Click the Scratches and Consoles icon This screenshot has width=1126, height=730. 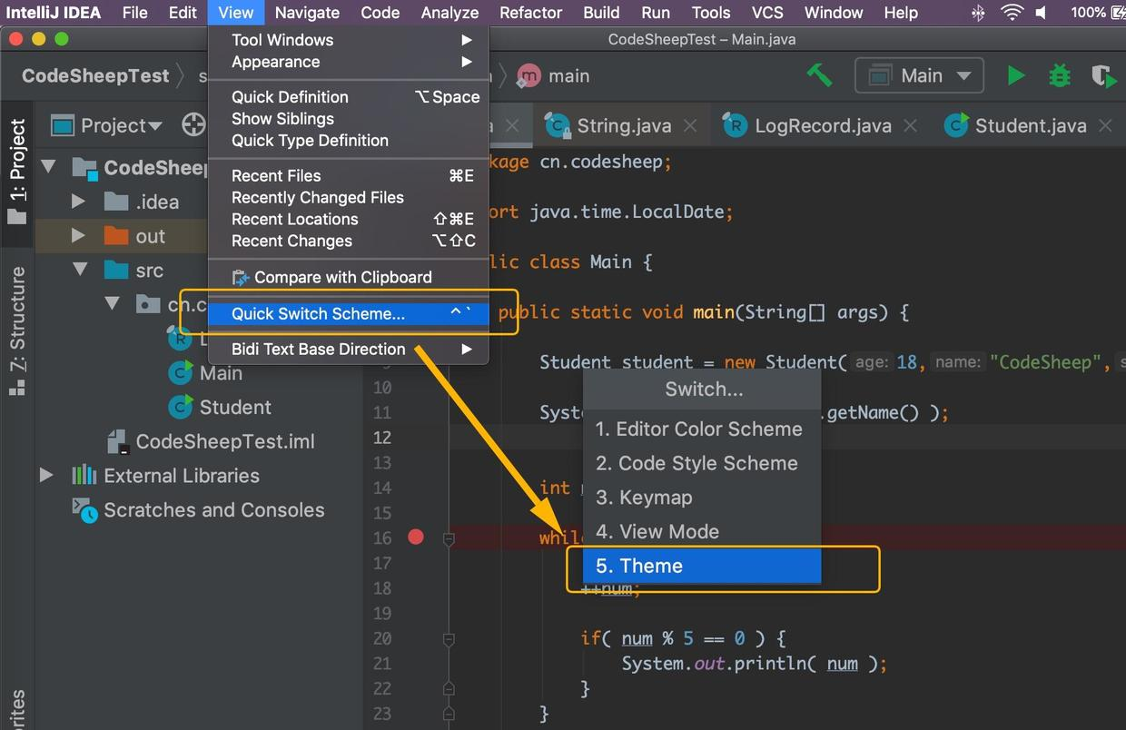click(x=84, y=510)
